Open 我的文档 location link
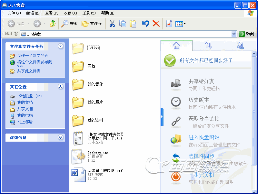 [x=25, y=102]
